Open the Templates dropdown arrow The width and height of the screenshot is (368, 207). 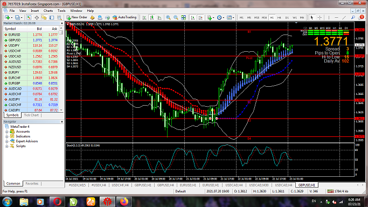pos(233,18)
